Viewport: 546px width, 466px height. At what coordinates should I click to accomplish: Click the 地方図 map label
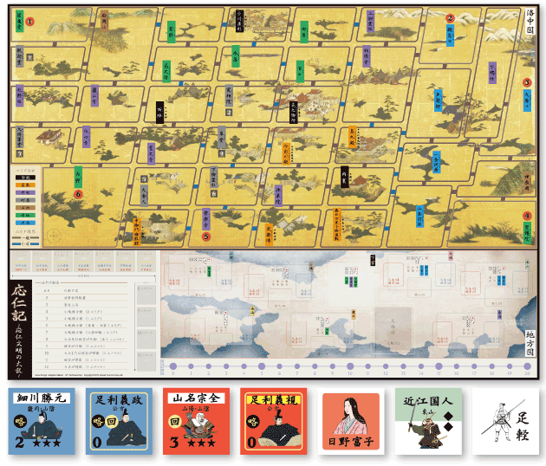530,344
